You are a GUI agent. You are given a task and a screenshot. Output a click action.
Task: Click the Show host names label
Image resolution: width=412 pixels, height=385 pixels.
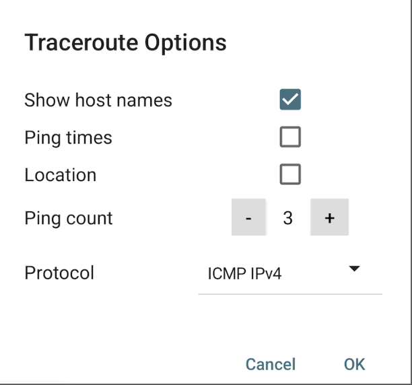(x=98, y=100)
